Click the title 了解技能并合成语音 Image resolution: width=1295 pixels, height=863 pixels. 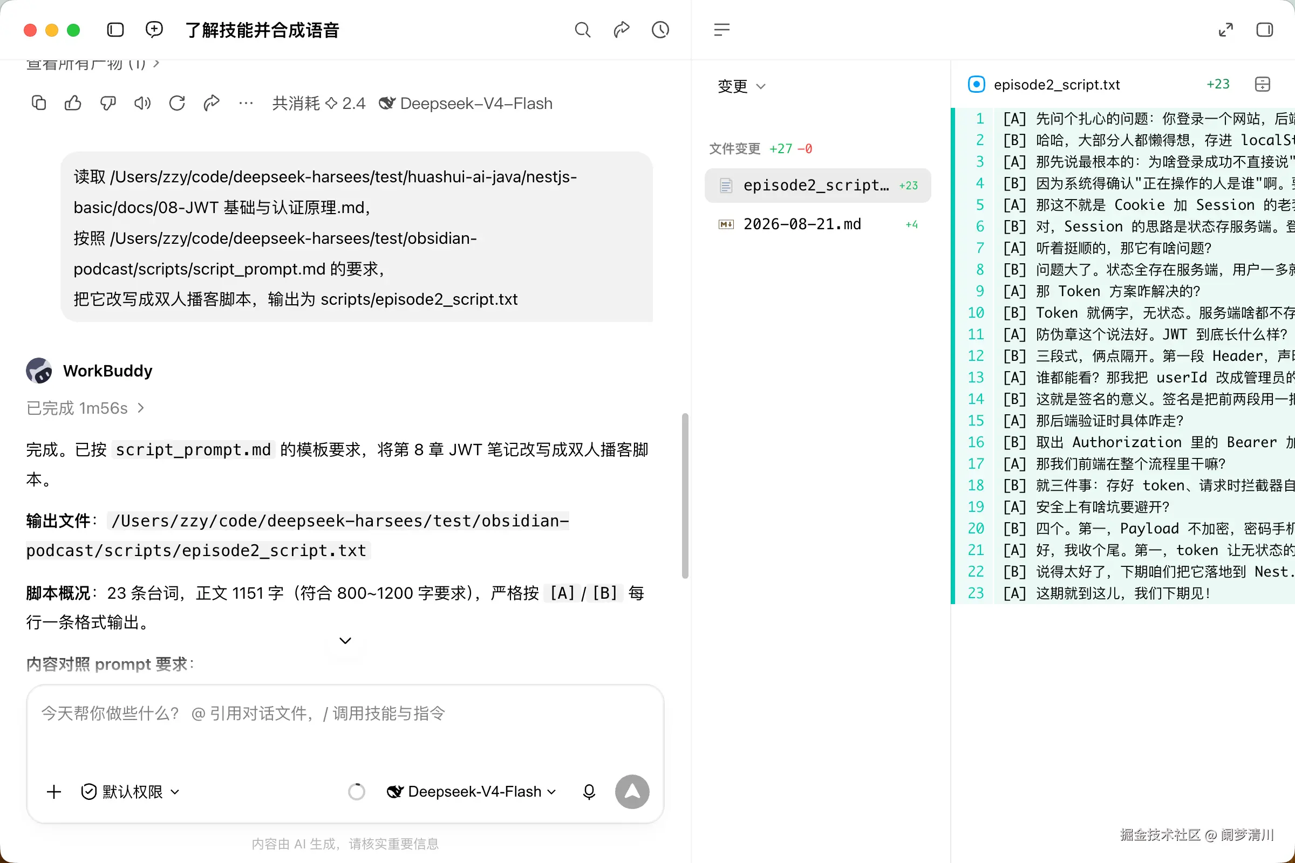pyautogui.click(x=262, y=30)
